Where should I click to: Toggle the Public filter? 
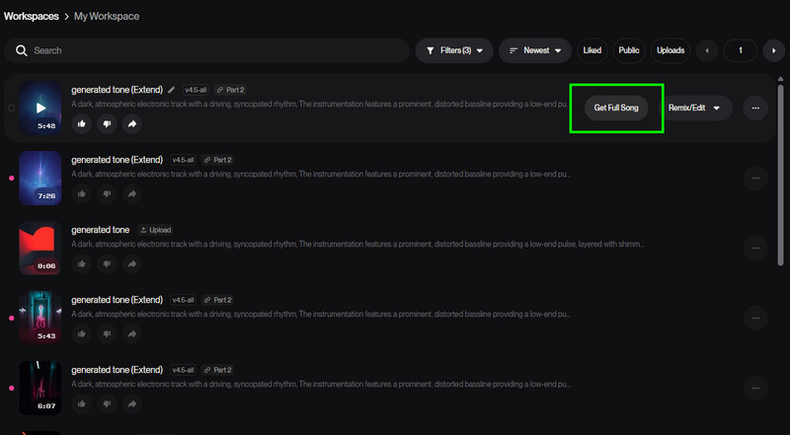click(x=629, y=50)
